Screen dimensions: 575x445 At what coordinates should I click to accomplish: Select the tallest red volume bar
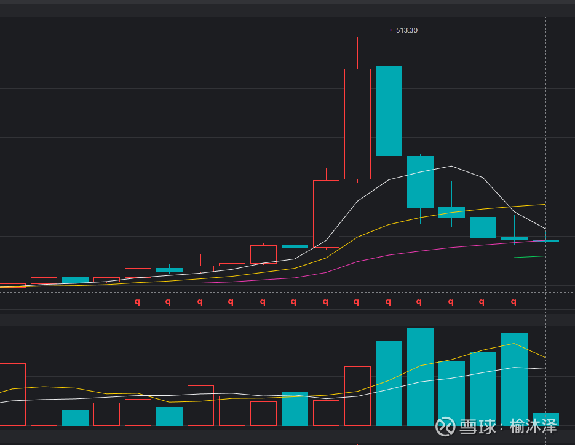point(357,395)
